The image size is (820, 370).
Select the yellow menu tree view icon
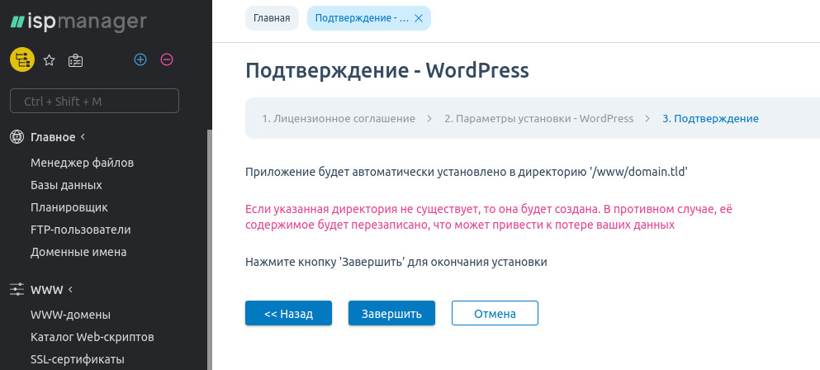point(21,59)
